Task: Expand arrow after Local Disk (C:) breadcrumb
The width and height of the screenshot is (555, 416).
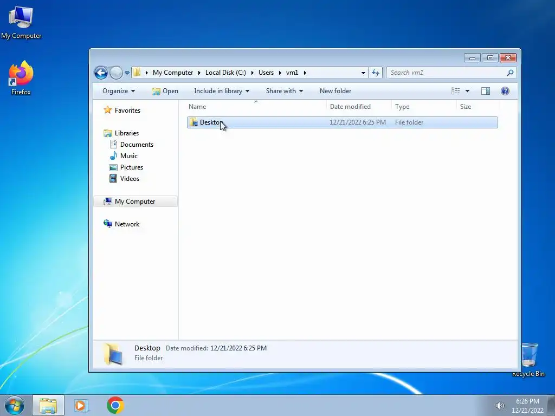Action: pos(253,73)
